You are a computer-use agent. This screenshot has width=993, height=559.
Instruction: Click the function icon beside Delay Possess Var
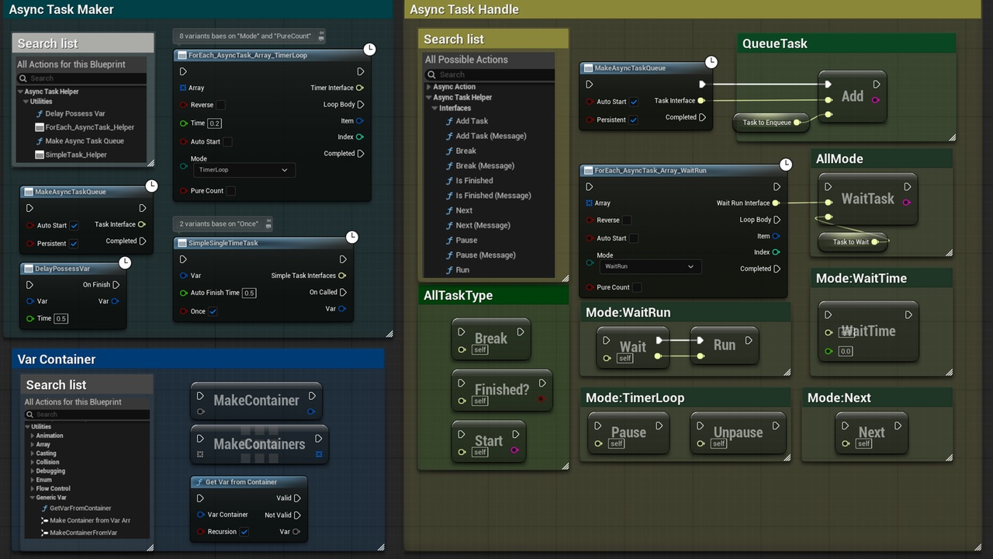click(40, 113)
